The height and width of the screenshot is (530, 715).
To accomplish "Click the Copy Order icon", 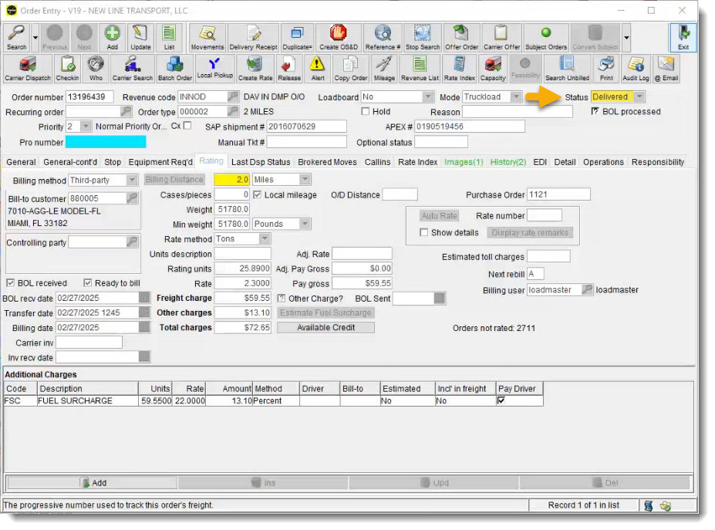I will click(350, 69).
